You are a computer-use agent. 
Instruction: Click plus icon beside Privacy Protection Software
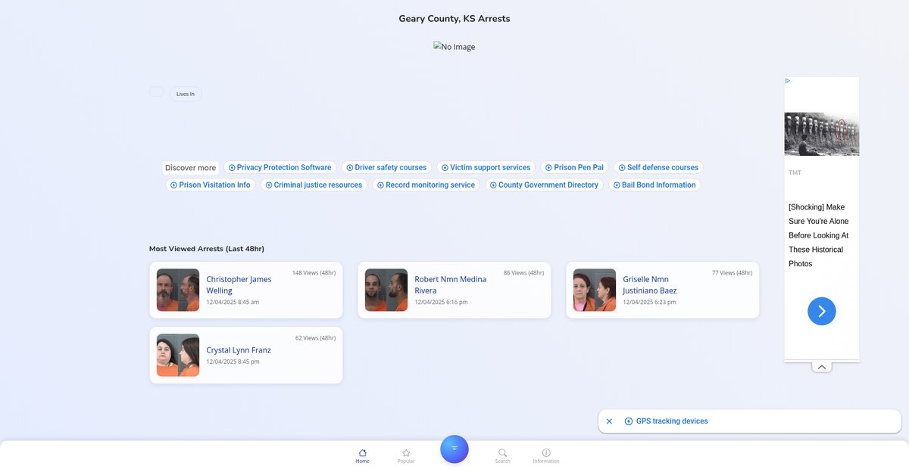pyautogui.click(x=232, y=168)
